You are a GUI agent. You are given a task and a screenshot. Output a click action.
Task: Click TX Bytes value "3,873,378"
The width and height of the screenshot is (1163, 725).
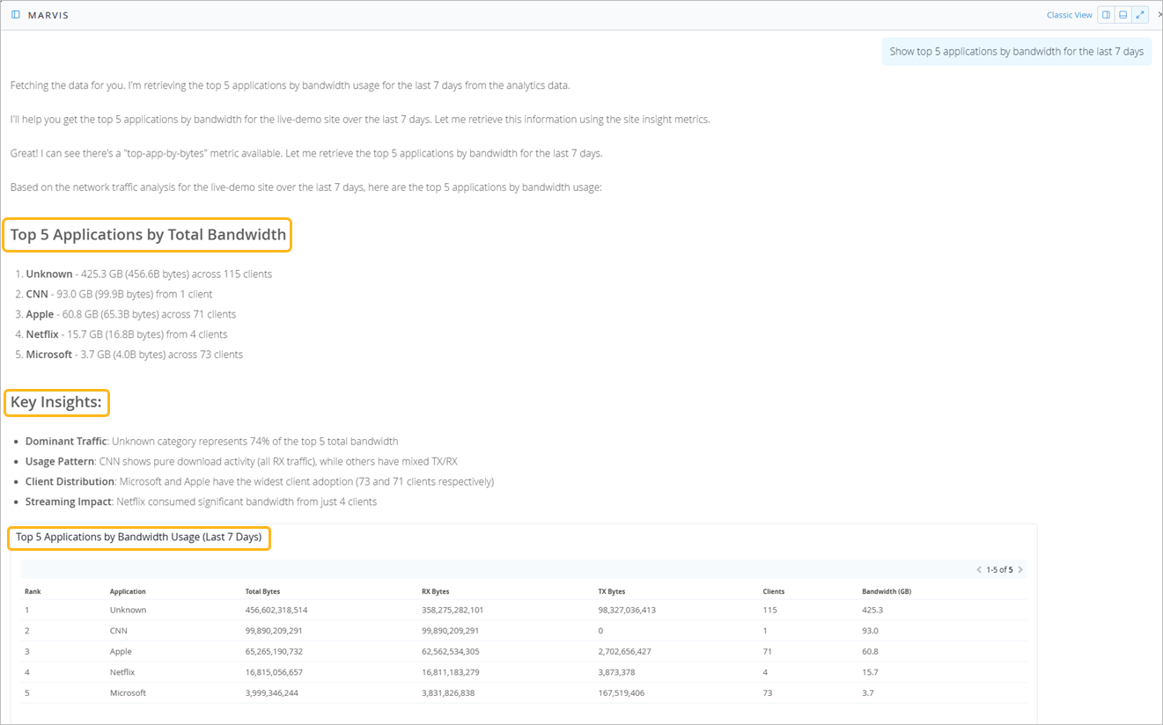point(616,672)
